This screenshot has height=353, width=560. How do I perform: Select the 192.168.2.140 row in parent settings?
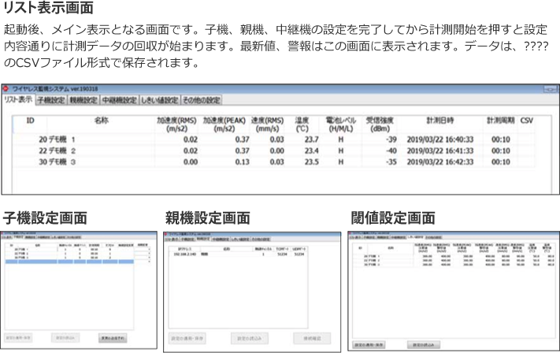click(238, 255)
